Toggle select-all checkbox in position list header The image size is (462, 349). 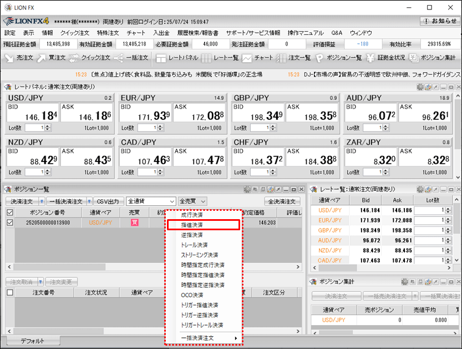pos(9,213)
